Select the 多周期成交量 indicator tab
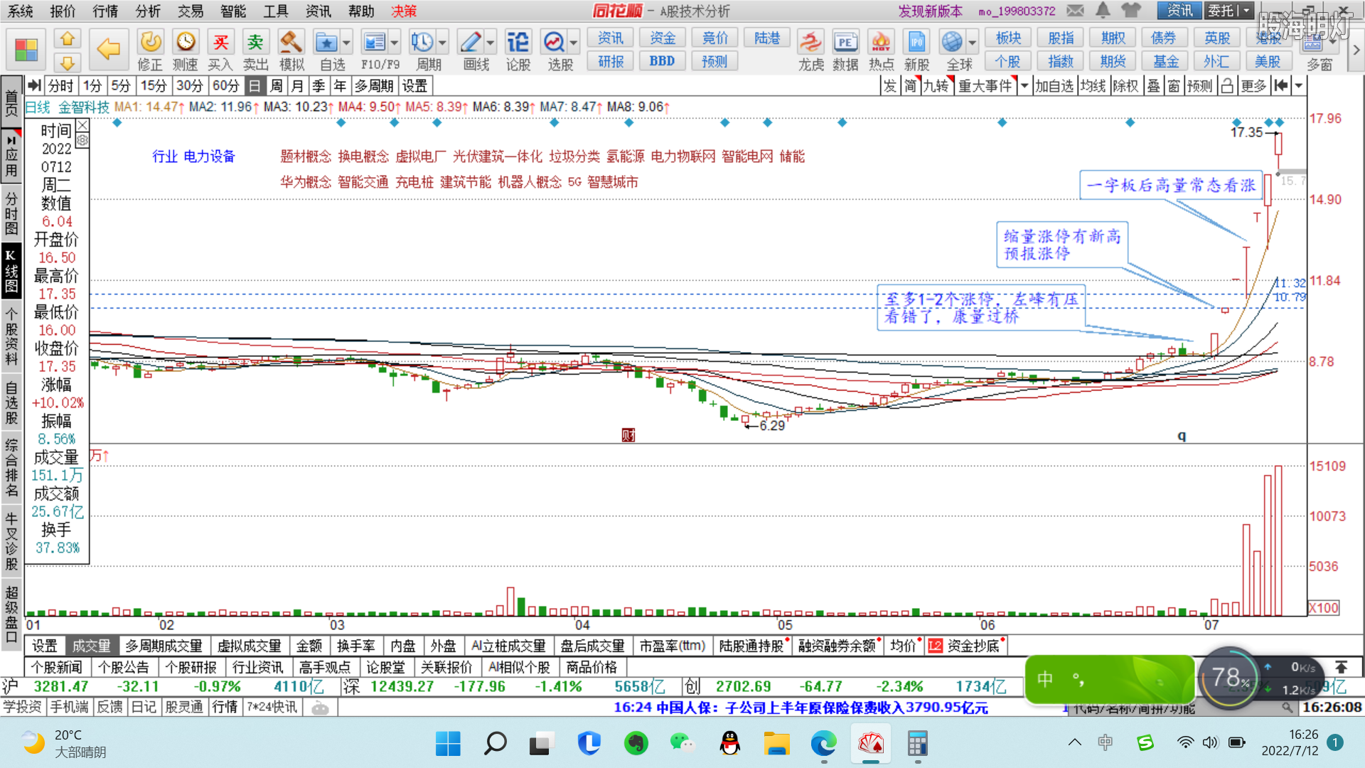This screenshot has height=768, width=1365. click(x=164, y=646)
